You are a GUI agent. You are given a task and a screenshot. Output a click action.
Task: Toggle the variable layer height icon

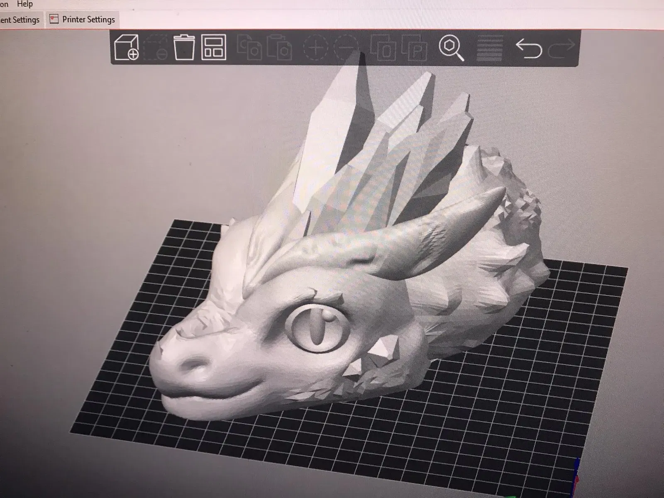coord(490,48)
